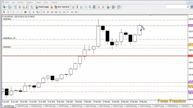Select the trendline drawing tool

[x=21, y=12]
